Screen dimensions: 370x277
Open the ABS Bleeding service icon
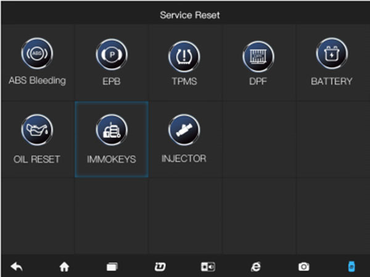click(x=37, y=54)
